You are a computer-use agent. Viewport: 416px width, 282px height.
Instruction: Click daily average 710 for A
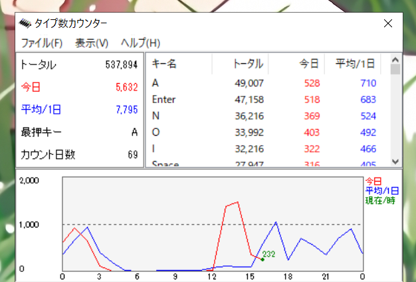click(368, 83)
